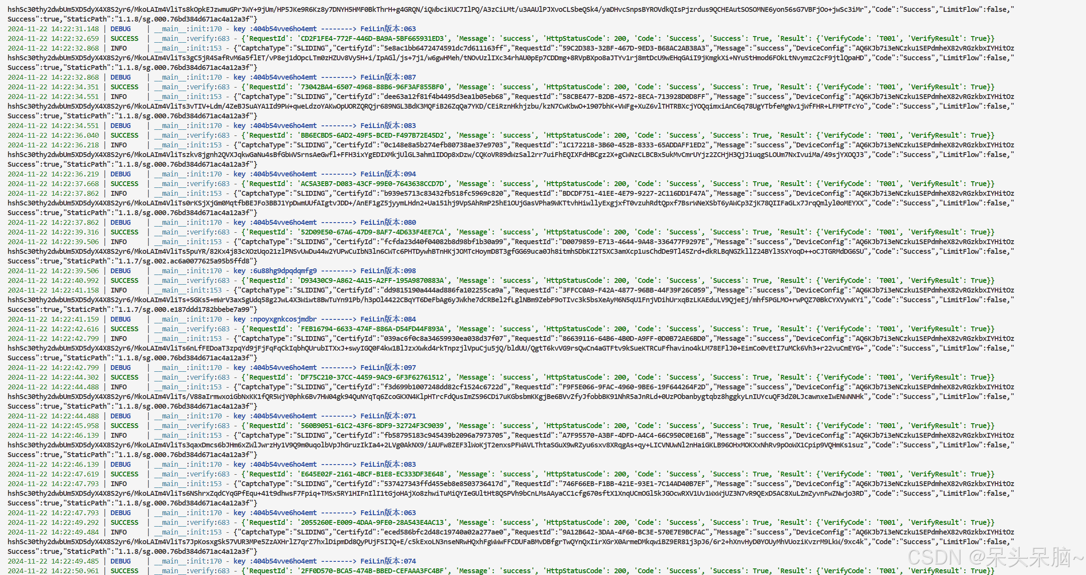This screenshot has height=575, width=1086.
Task: Click StaticPath value 1.1.7/sg.000.e187ddd1782bbebe7a99
Action: [185, 310]
